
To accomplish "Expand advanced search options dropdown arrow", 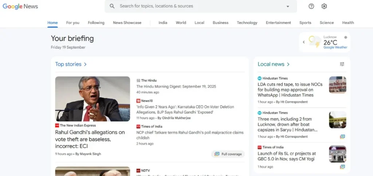I will coord(288,6).
